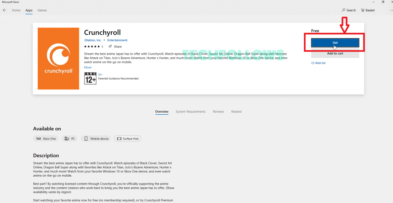
Task: Click the Description heading
Action: (46, 156)
